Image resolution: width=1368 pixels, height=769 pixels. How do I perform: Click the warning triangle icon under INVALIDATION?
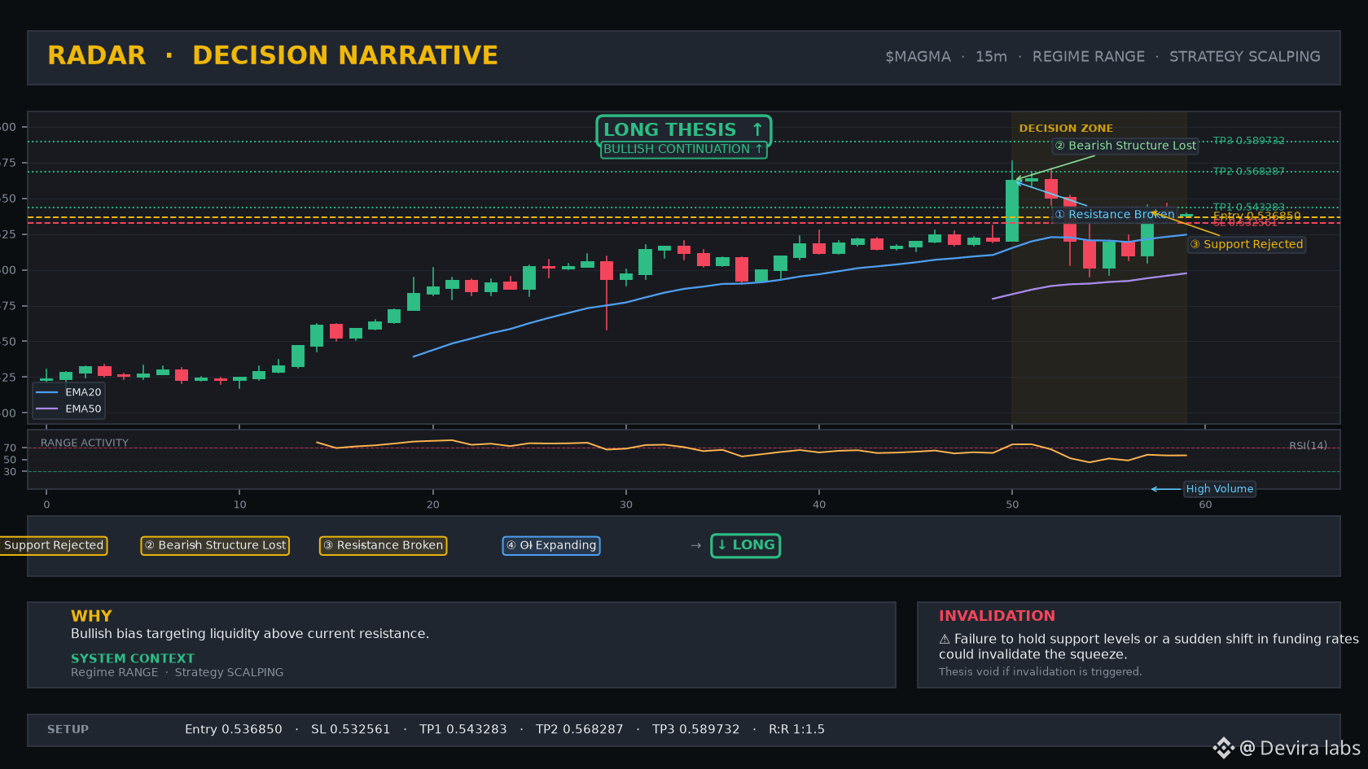click(x=945, y=640)
